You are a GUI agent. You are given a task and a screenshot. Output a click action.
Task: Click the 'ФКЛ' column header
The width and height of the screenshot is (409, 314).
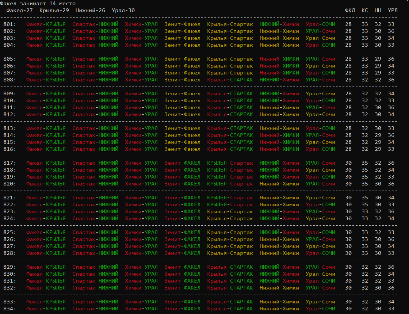pos(350,11)
